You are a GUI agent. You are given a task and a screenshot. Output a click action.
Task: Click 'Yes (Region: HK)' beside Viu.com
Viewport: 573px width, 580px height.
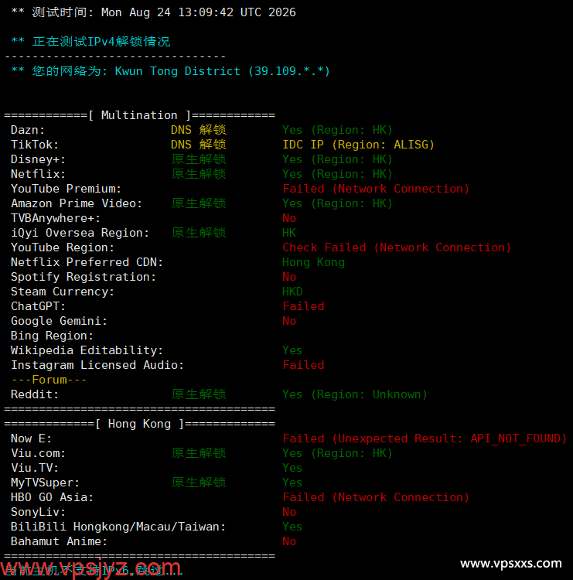coord(337,453)
